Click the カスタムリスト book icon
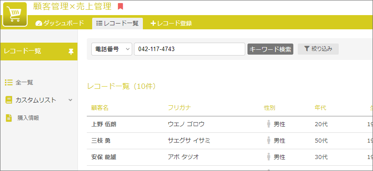373x171 pixels. point(8,100)
